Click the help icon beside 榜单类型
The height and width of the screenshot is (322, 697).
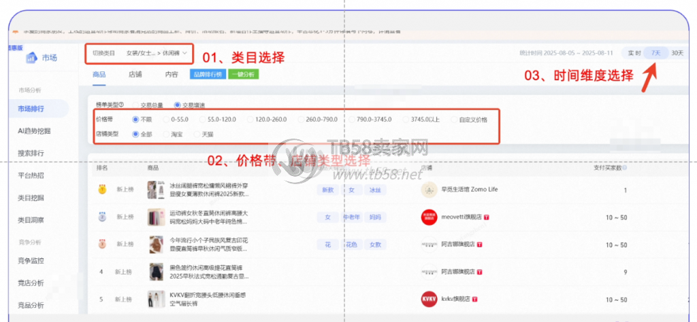(121, 105)
